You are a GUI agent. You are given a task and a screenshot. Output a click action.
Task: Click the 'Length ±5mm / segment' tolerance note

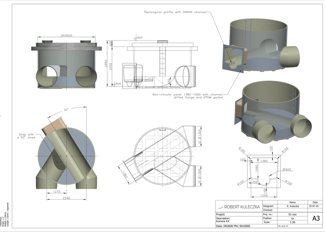click(8, 214)
